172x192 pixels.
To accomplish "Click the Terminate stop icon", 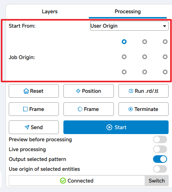I will coord(131,109).
